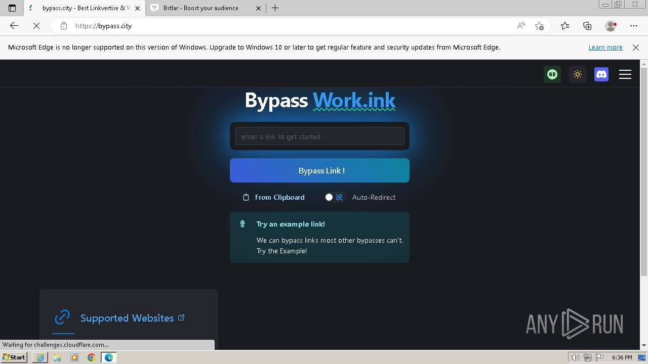
Task: Open the Windows Start menu
Action: tap(14, 357)
